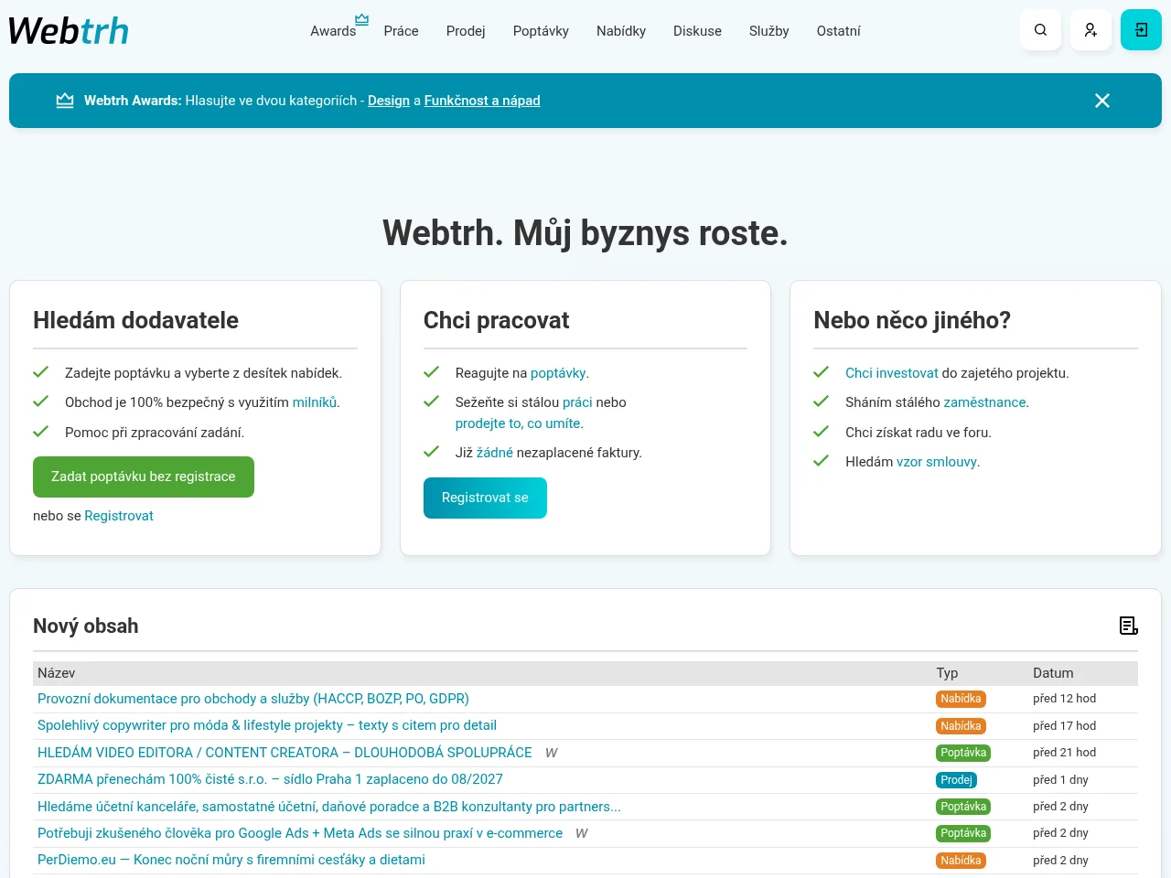
Task: Click the register user icon in header
Action: coord(1090,30)
